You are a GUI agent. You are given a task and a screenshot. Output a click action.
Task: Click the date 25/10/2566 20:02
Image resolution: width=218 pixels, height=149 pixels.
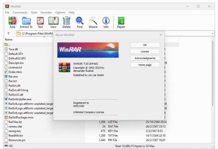pyautogui.click(x=156, y=122)
